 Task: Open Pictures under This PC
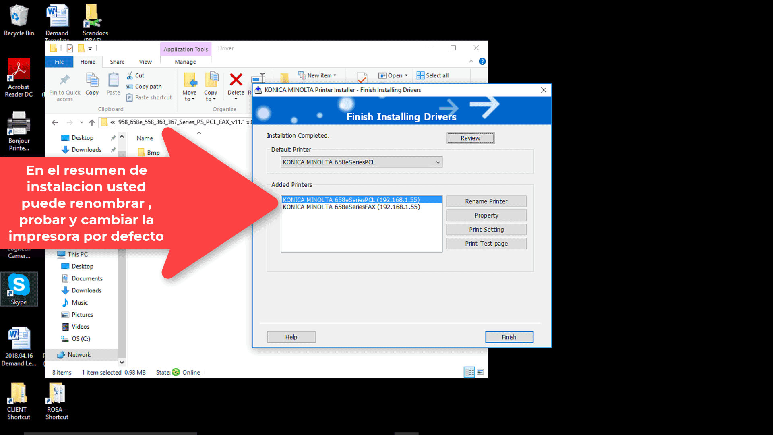82,315
